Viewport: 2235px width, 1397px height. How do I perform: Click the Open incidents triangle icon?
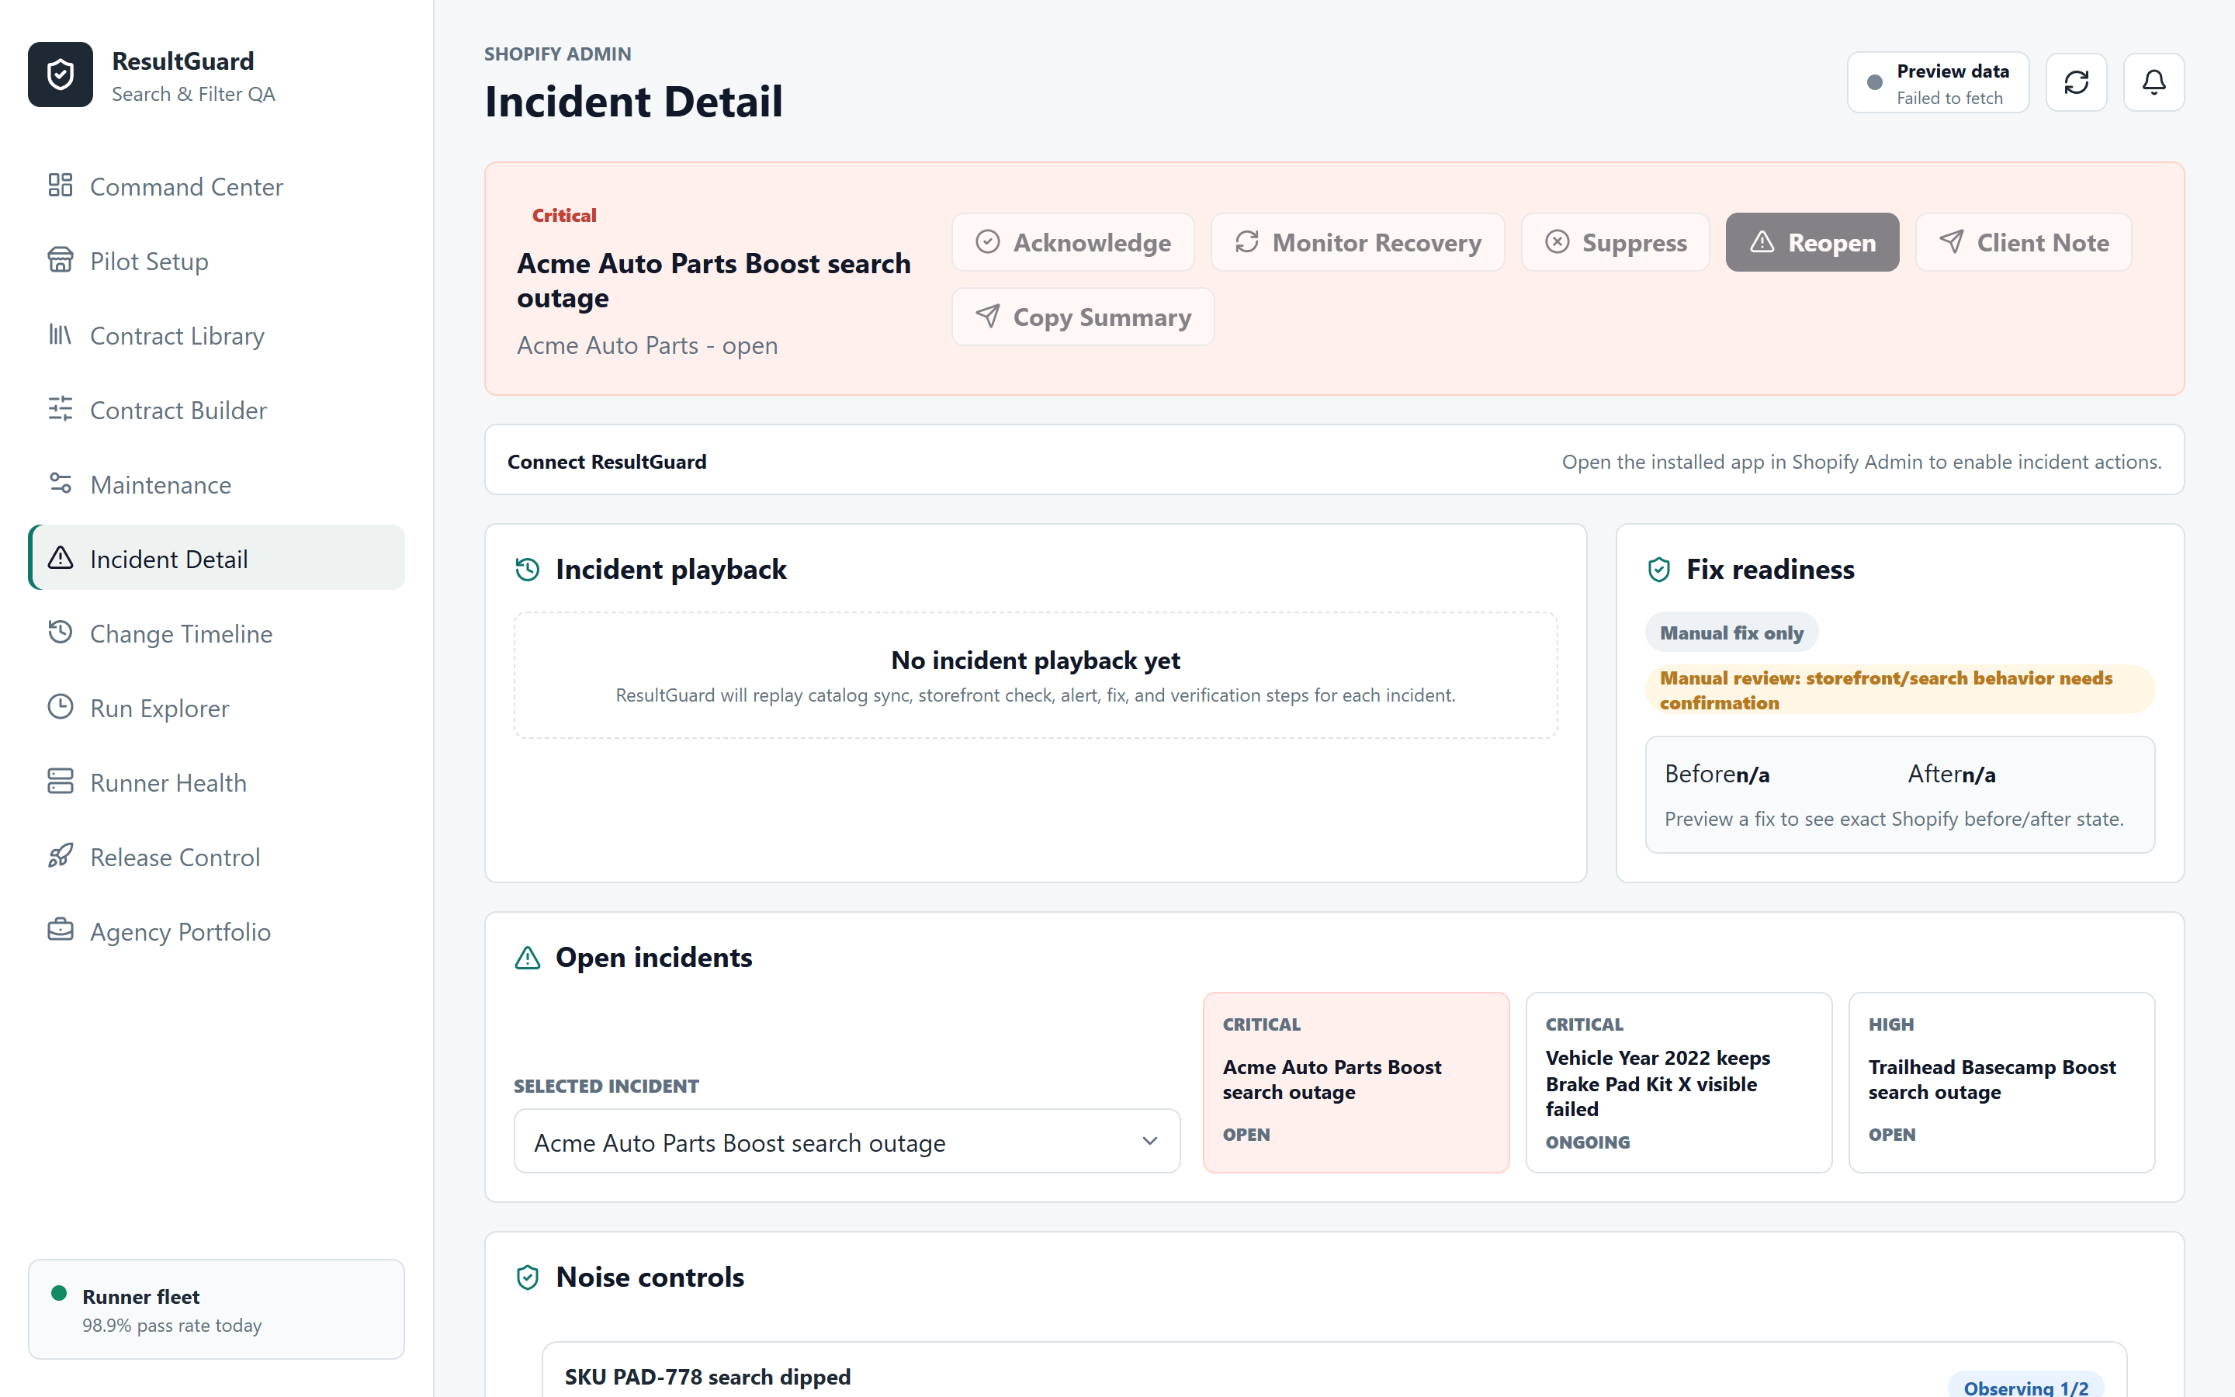(x=528, y=957)
